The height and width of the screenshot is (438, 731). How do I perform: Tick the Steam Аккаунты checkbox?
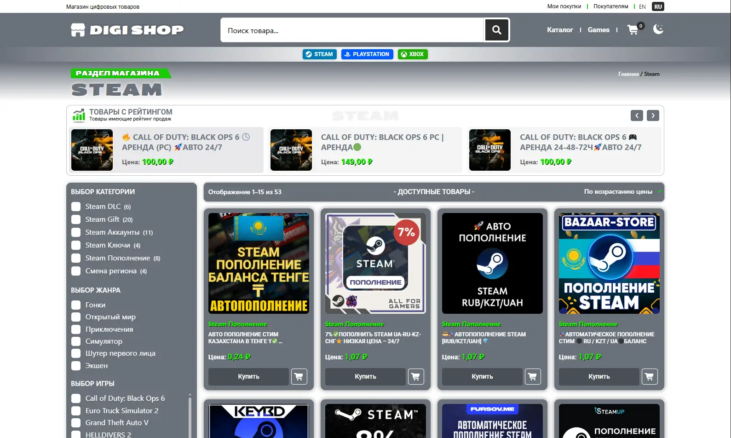point(76,232)
